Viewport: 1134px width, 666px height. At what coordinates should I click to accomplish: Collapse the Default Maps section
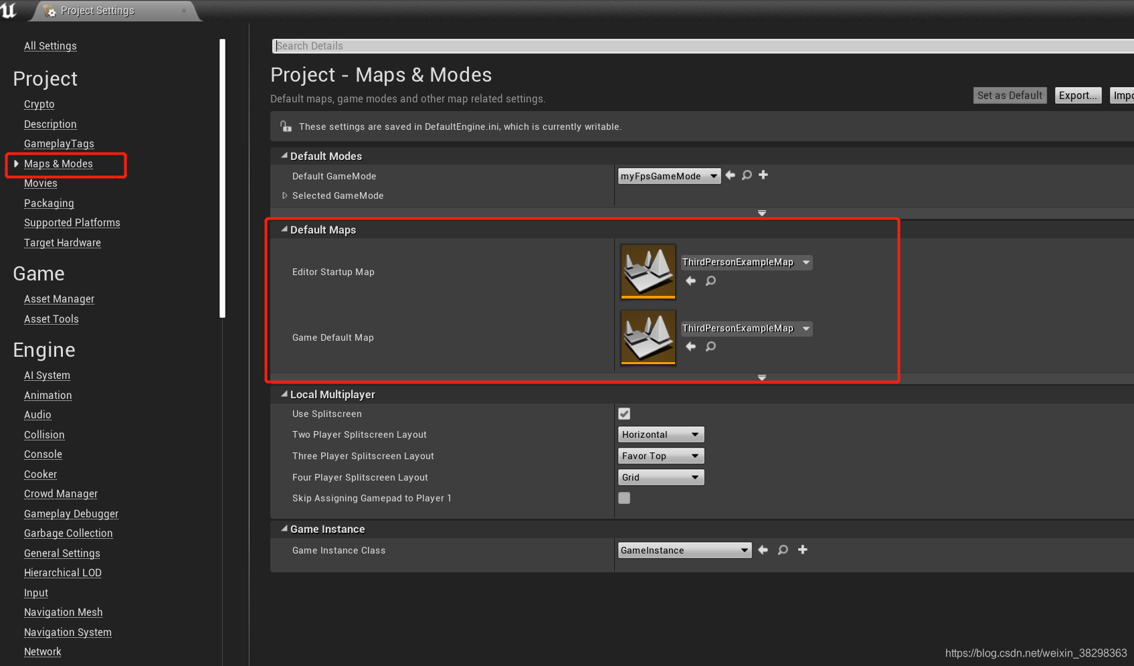click(x=284, y=229)
